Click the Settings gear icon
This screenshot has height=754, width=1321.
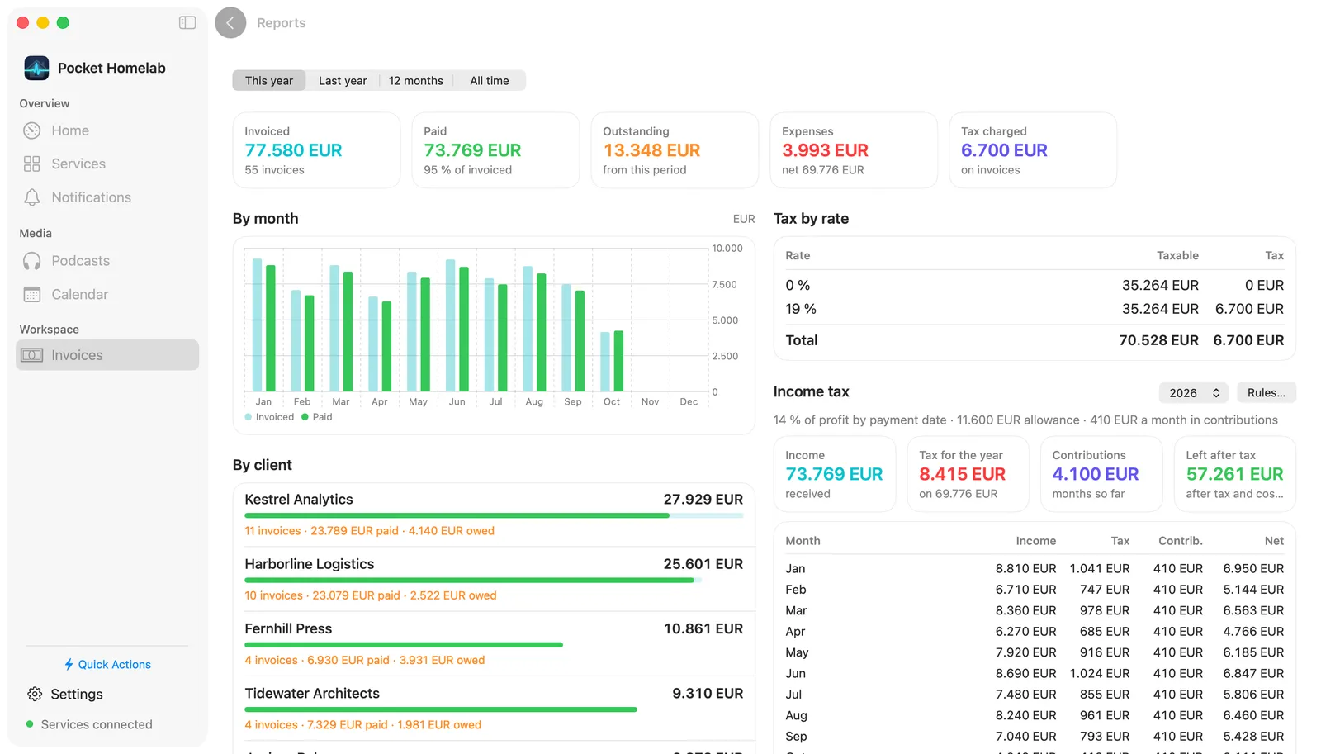(x=35, y=694)
